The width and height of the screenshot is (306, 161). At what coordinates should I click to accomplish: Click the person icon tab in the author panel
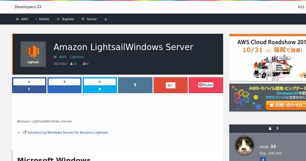[x=270, y=129]
